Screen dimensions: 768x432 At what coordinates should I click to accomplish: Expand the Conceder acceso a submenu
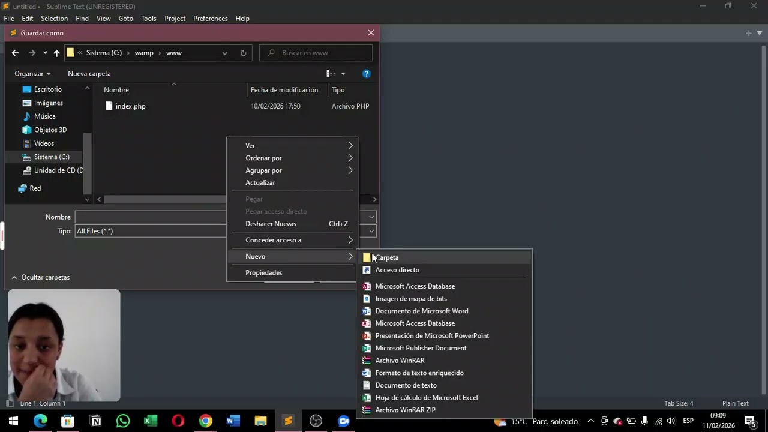pyautogui.click(x=292, y=240)
